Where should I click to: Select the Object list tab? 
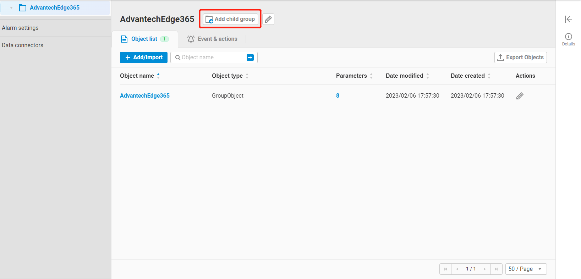144,39
